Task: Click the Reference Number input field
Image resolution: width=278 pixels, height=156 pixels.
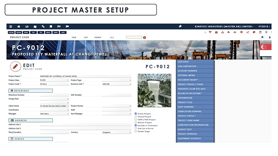Action: (54, 95)
